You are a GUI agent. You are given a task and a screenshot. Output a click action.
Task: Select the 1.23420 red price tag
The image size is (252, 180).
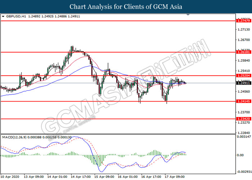[x=243, y=118]
